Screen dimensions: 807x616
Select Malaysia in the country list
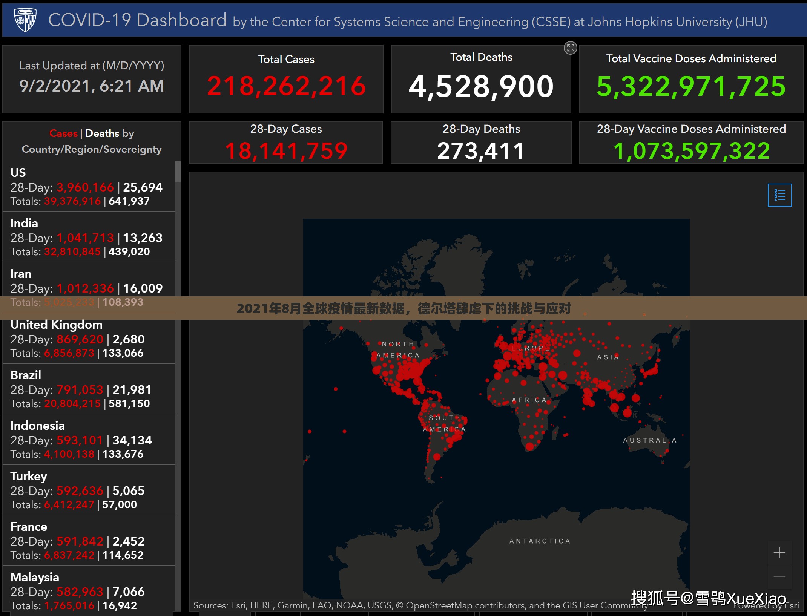pyautogui.click(x=35, y=577)
